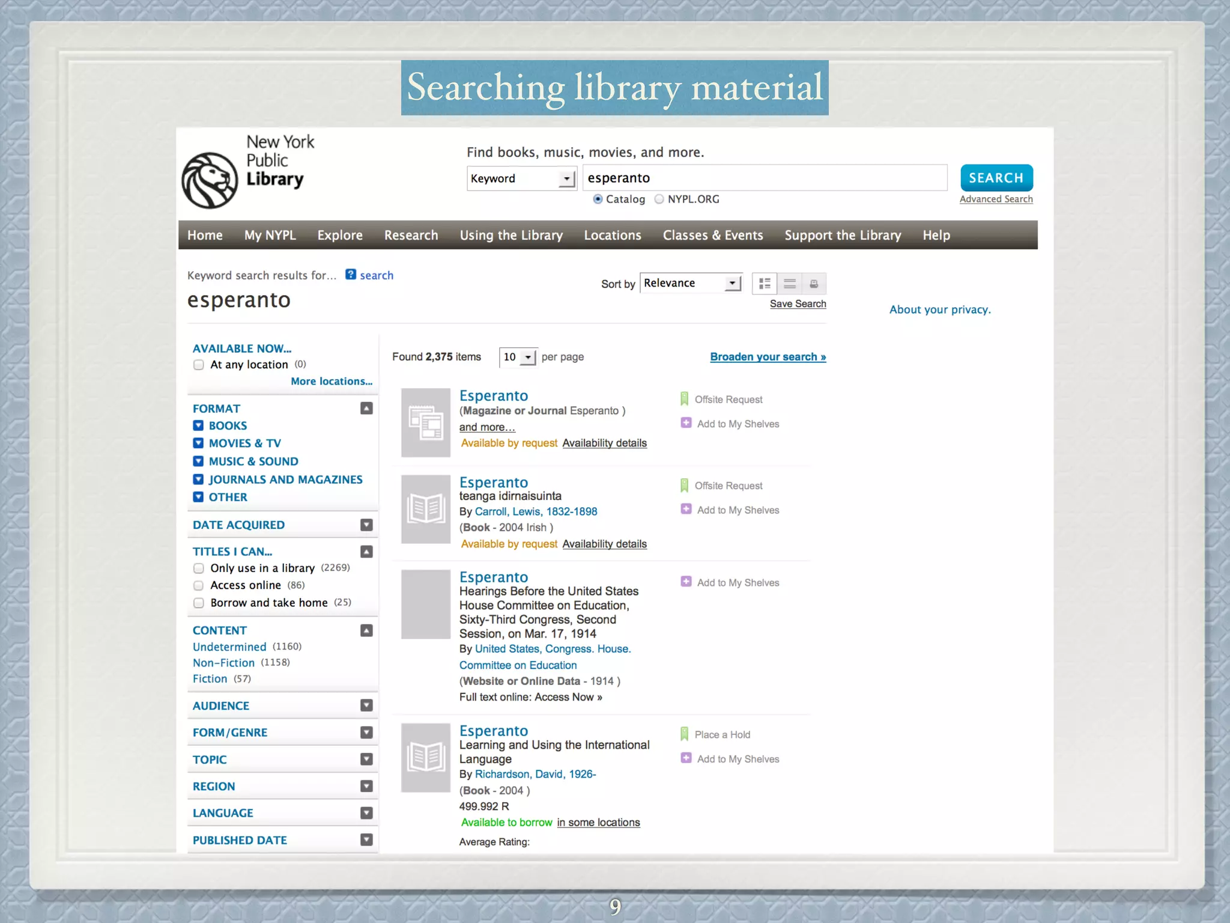Click the BOOKS format arrow icon
The width and height of the screenshot is (1230, 923).
coord(198,425)
